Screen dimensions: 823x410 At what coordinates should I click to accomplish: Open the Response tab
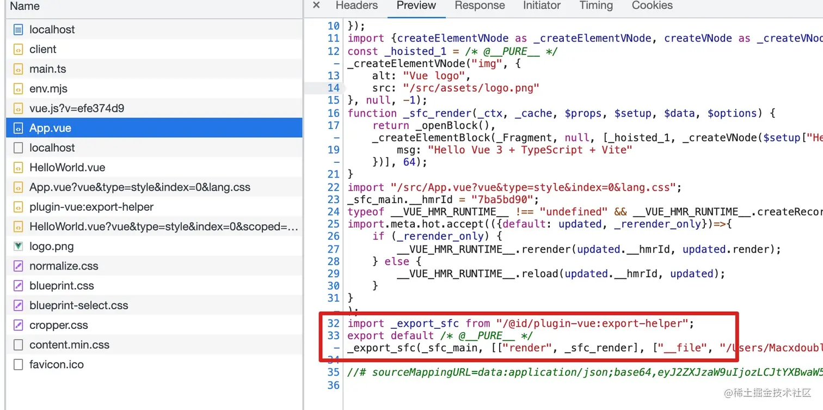click(x=480, y=5)
